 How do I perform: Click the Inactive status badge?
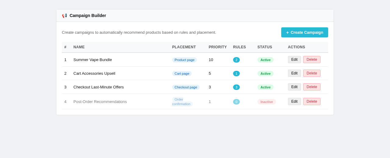[267, 102]
